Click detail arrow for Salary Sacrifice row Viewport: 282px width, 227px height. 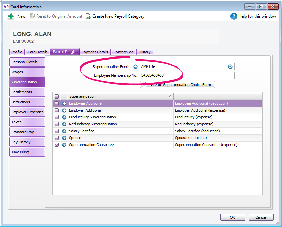click(x=64, y=131)
